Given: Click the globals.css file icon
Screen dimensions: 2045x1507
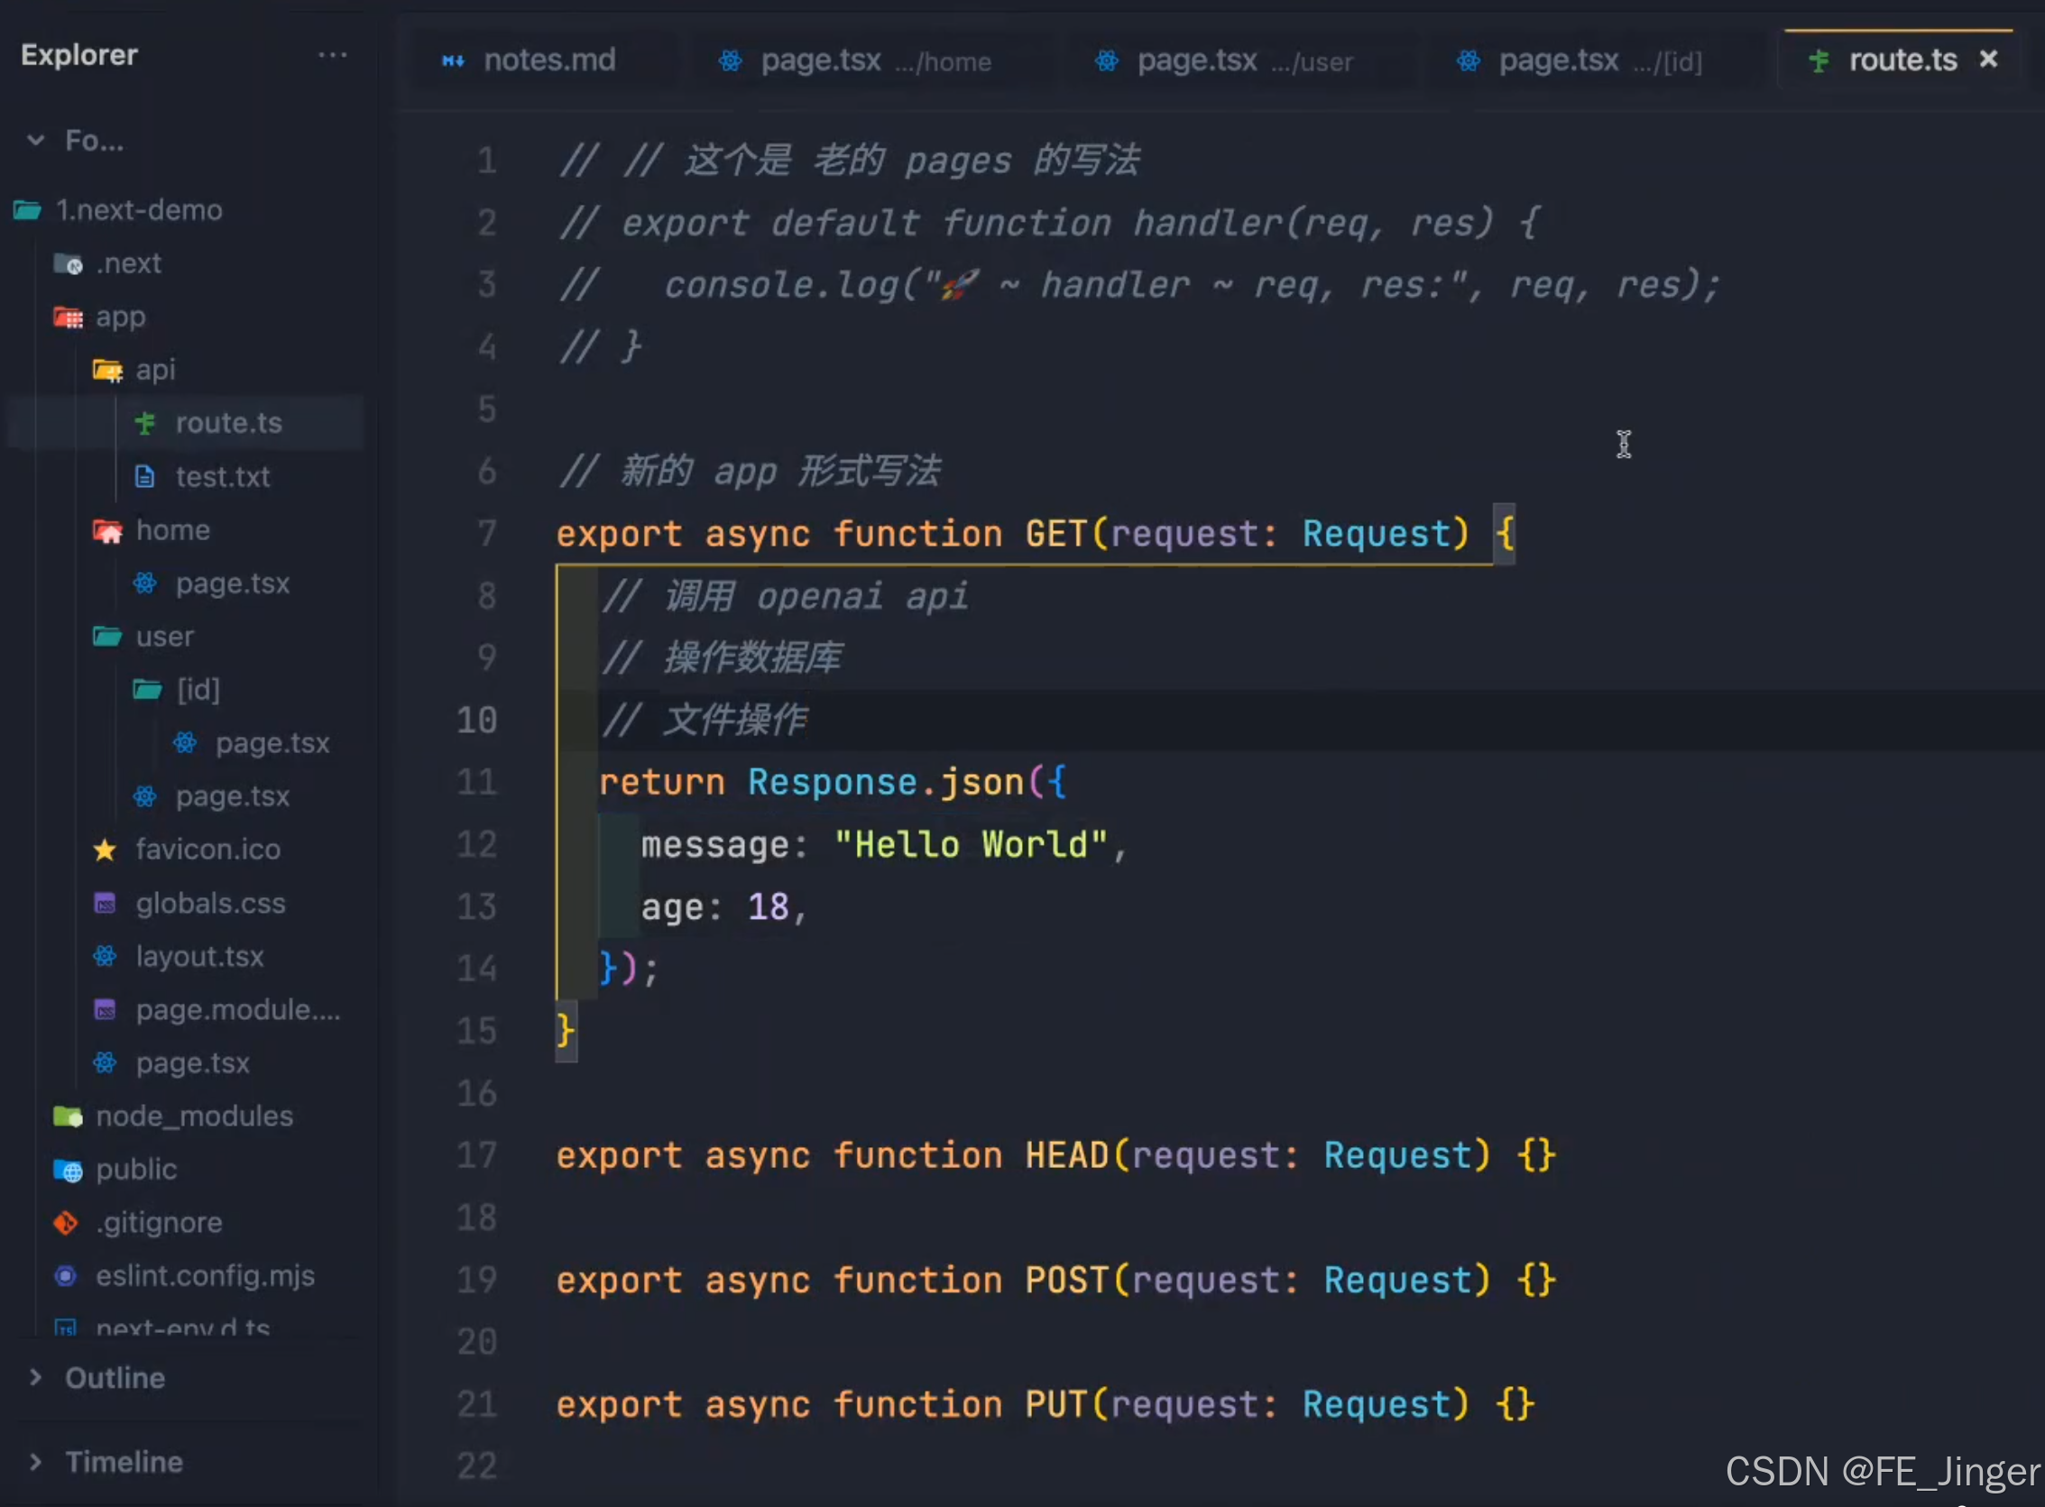Looking at the screenshot, I should coord(105,903).
